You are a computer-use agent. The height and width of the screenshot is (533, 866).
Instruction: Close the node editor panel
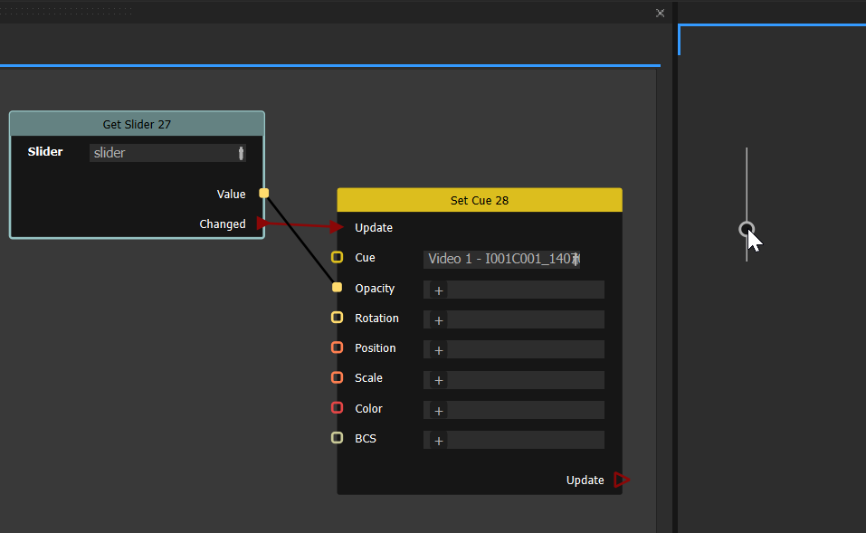click(x=660, y=13)
